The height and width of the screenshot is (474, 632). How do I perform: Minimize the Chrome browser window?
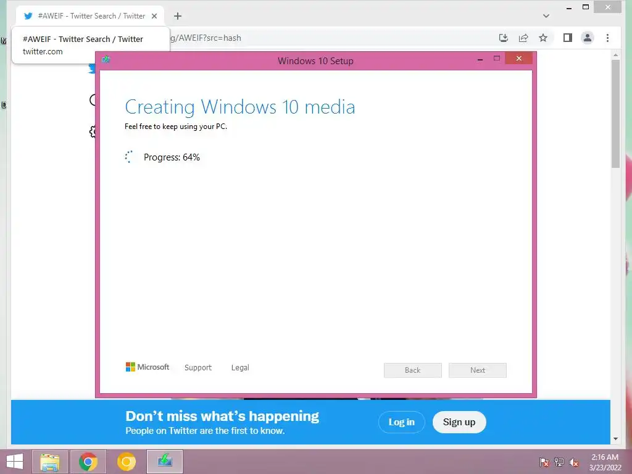click(x=568, y=7)
